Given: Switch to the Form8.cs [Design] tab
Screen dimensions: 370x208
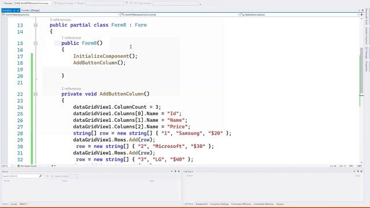Looking at the screenshot, I should click(x=30, y=10).
